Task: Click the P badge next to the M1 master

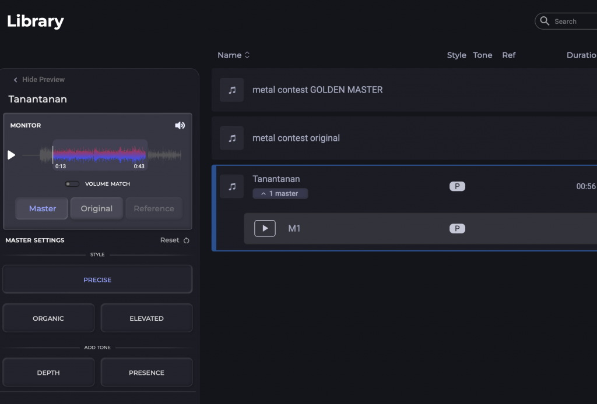Action: (457, 228)
